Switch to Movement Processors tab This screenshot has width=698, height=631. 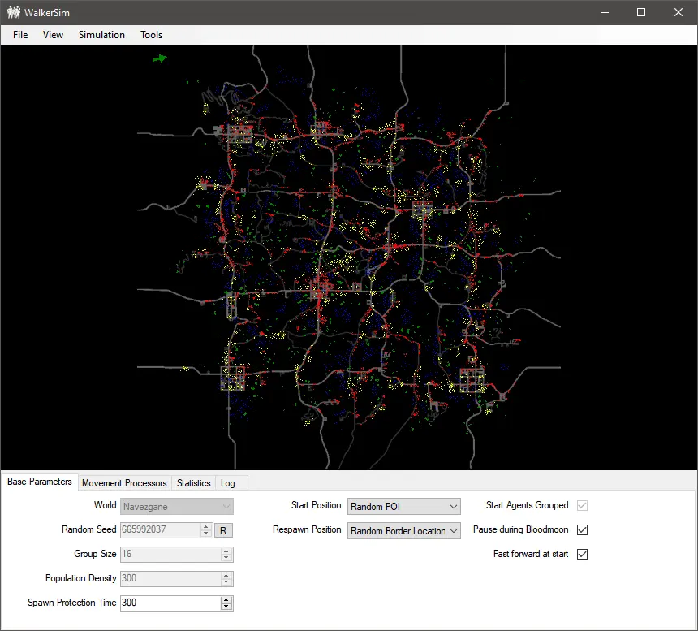click(x=124, y=483)
